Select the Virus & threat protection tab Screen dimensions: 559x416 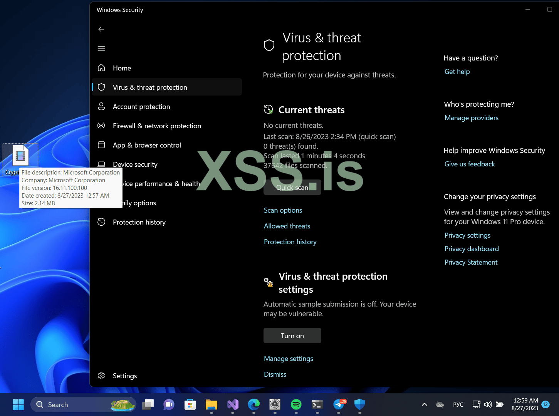click(150, 87)
